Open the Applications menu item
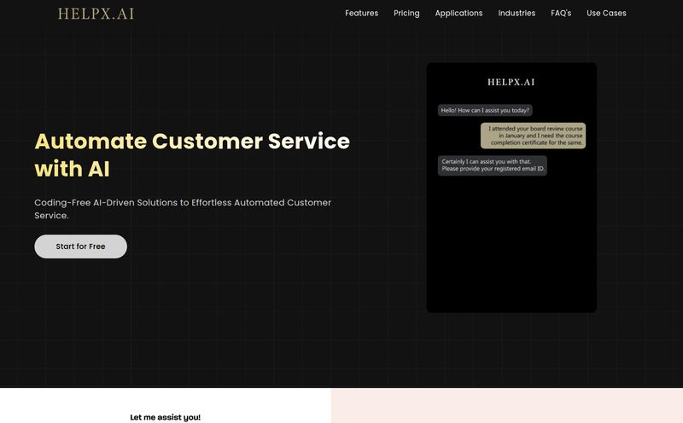The width and height of the screenshot is (683, 423). [458, 14]
